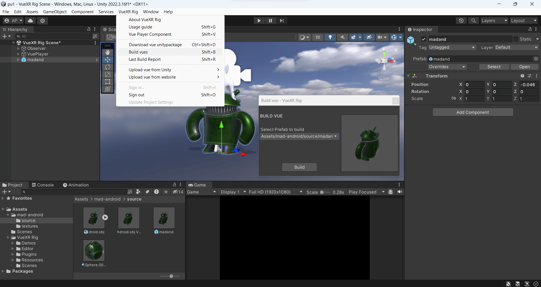The width and height of the screenshot is (541, 287).
Task: Open Transform preset selector icon
Action: tap(529, 76)
